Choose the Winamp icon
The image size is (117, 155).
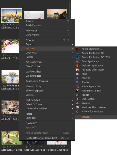[x=77, y=103]
